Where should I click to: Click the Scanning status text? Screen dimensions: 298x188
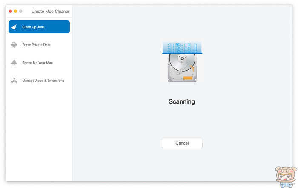pyautogui.click(x=182, y=101)
